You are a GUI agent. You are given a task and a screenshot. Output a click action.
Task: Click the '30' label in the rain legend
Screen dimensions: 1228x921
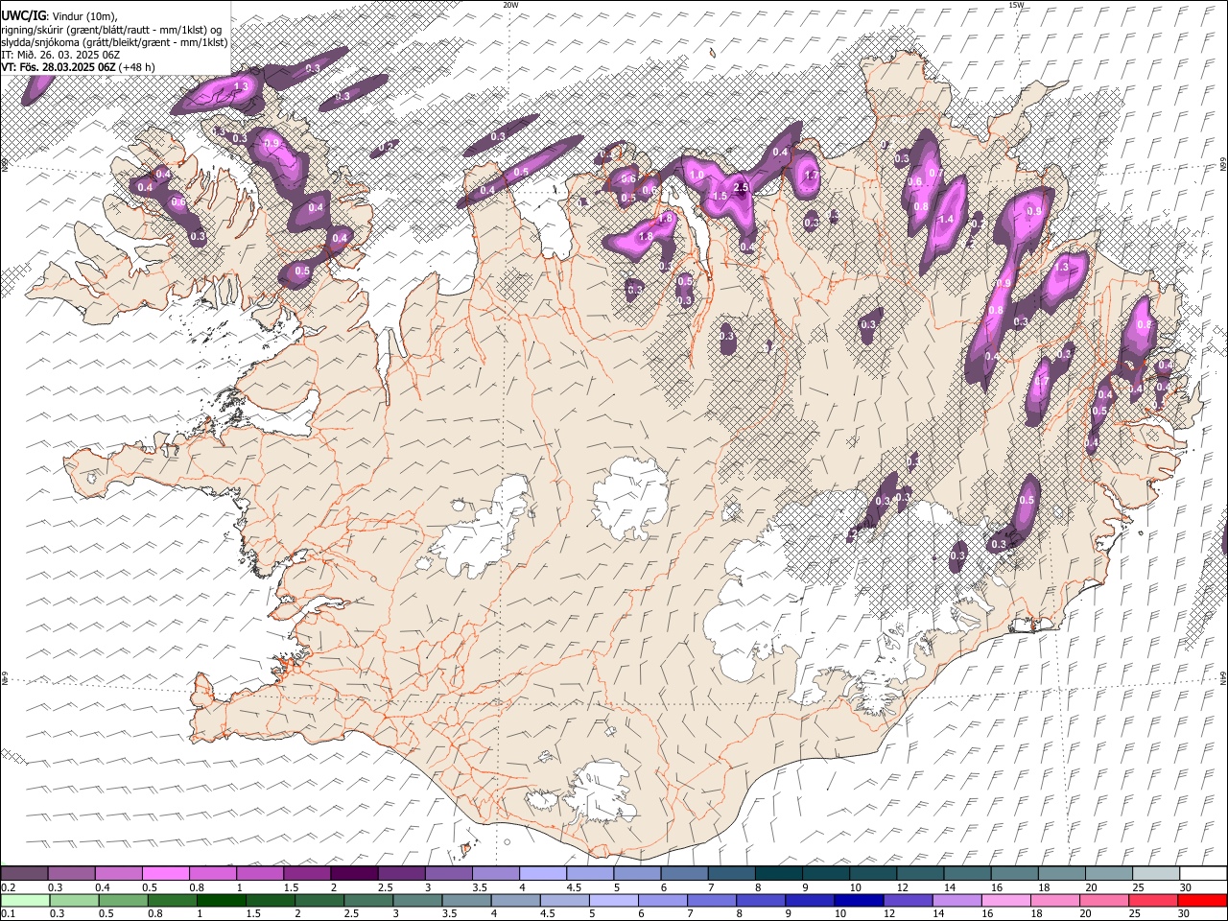pyautogui.click(x=1183, y=913)
